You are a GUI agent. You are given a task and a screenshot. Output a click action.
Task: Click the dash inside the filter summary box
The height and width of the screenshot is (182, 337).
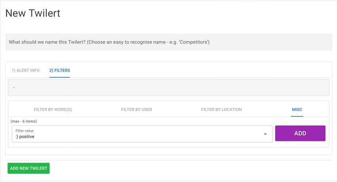[x=14, y=87]
